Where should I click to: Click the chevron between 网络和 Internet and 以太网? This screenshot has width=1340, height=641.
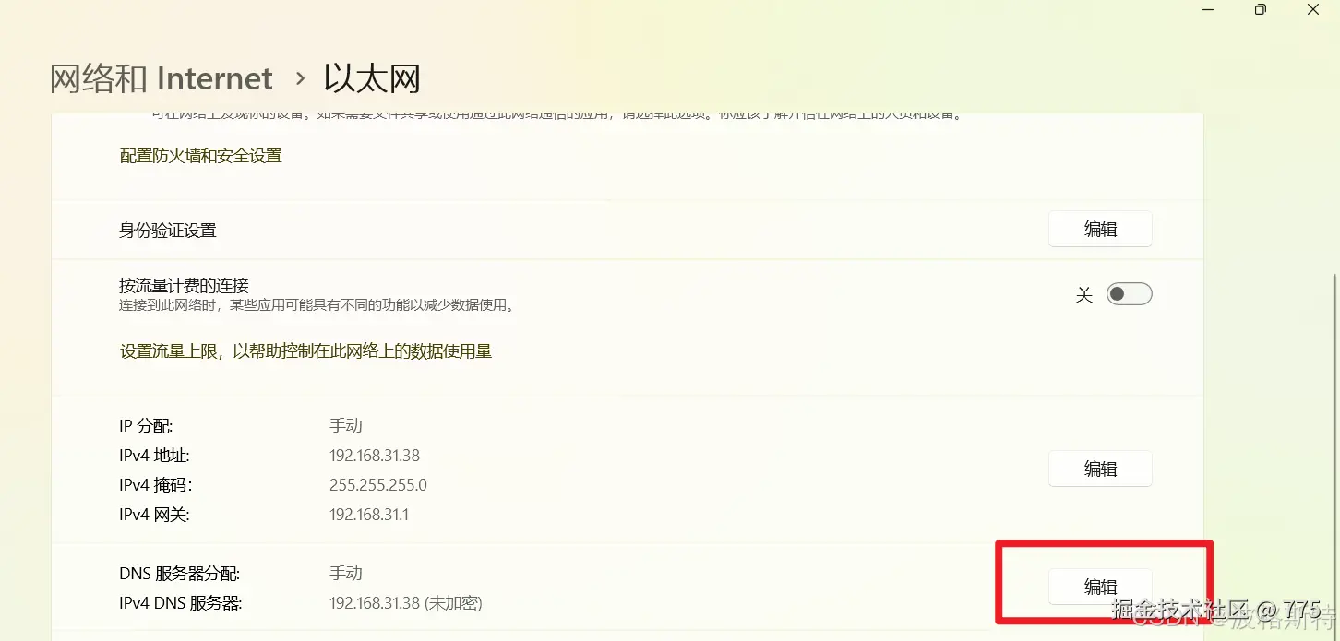tap(298, 79)
